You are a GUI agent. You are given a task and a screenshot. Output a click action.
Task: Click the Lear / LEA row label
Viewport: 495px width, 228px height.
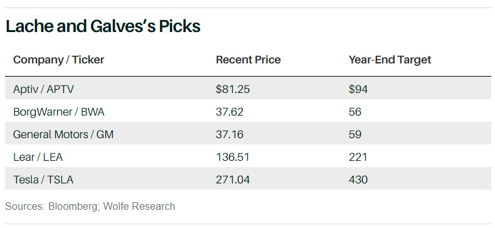pyautogui.click(x=38, y=157)
